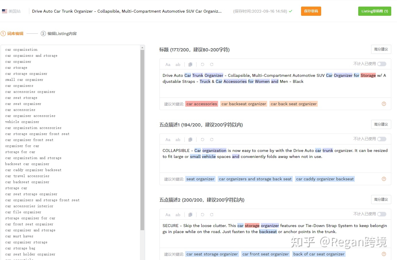Viewport: 397px width, 260px height.
Task: Redo the edit in bullet point 1
Action: 212,140
